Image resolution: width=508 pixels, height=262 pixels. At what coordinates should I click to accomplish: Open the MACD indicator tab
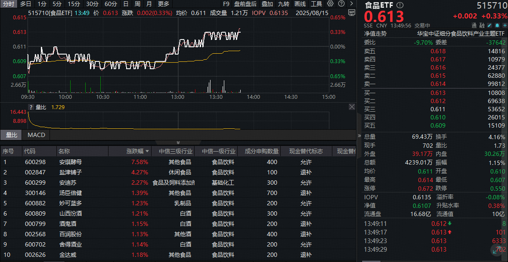pos(36,134)
